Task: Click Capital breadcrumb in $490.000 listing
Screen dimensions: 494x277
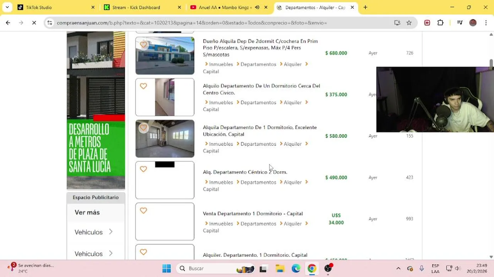Action: [x=211, y=189]
